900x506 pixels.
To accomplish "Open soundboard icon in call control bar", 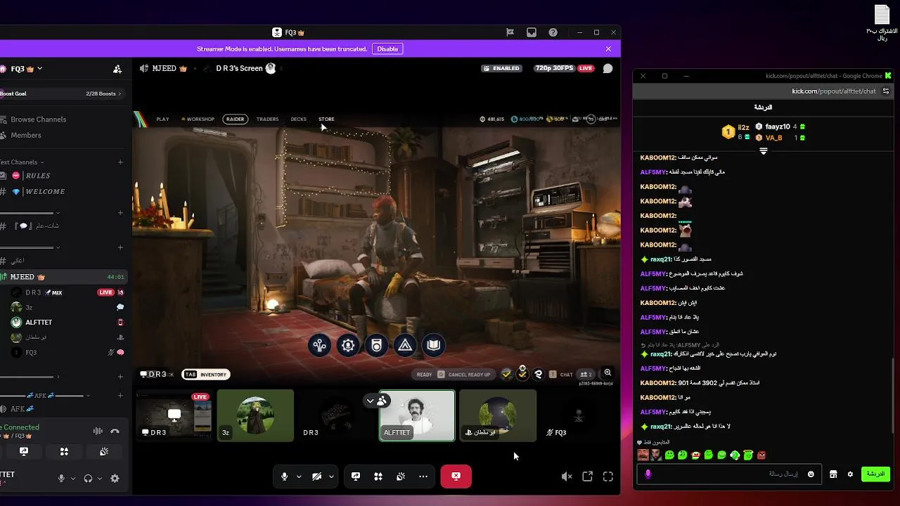I will [x=401, y=476].
